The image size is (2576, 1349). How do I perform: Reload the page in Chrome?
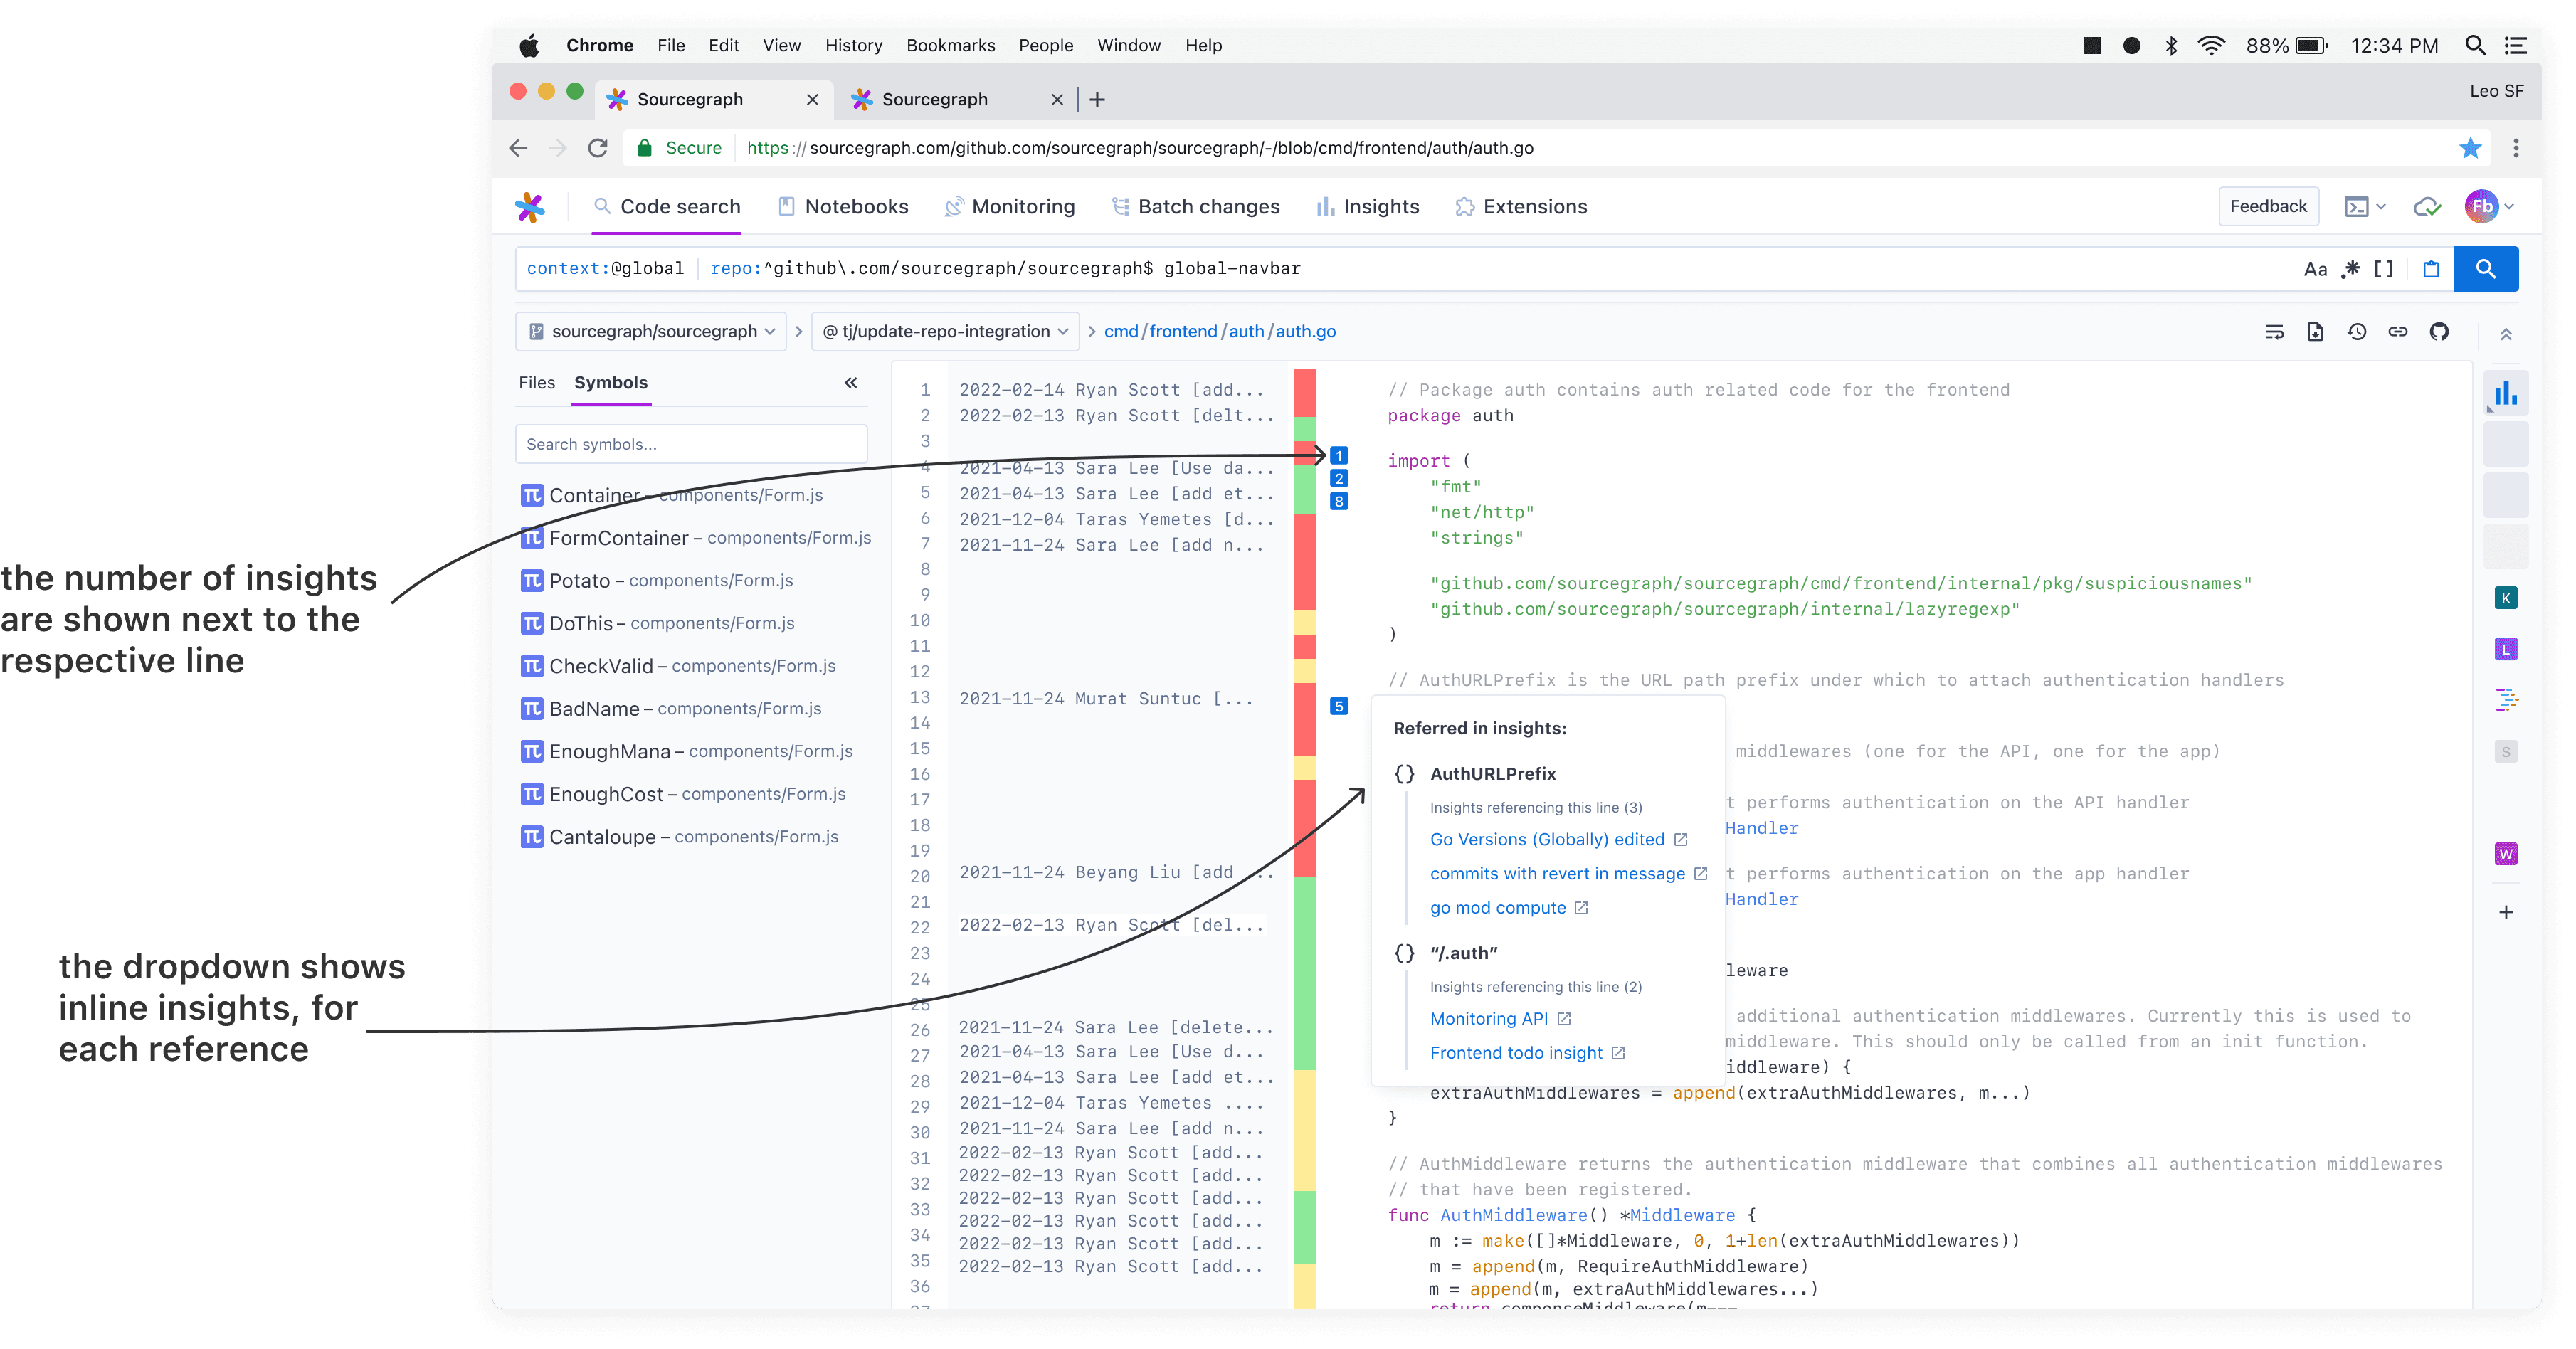pos(598,148)
